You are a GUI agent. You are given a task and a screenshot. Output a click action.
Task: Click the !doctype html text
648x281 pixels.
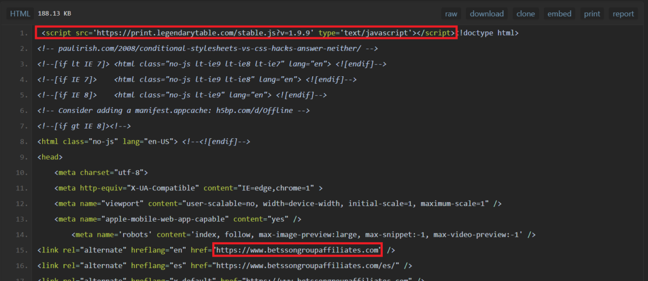tap(488, 33)
